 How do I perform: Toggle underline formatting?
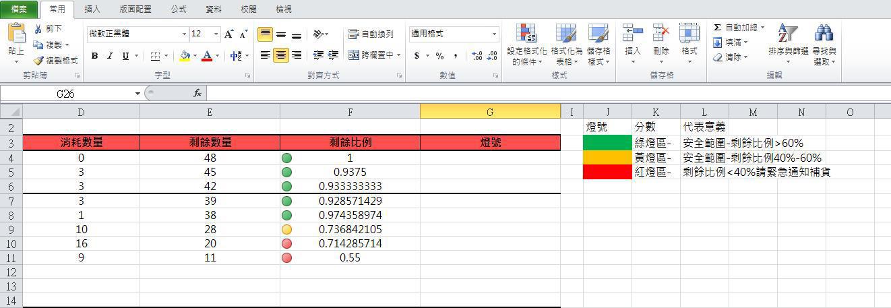125,56
